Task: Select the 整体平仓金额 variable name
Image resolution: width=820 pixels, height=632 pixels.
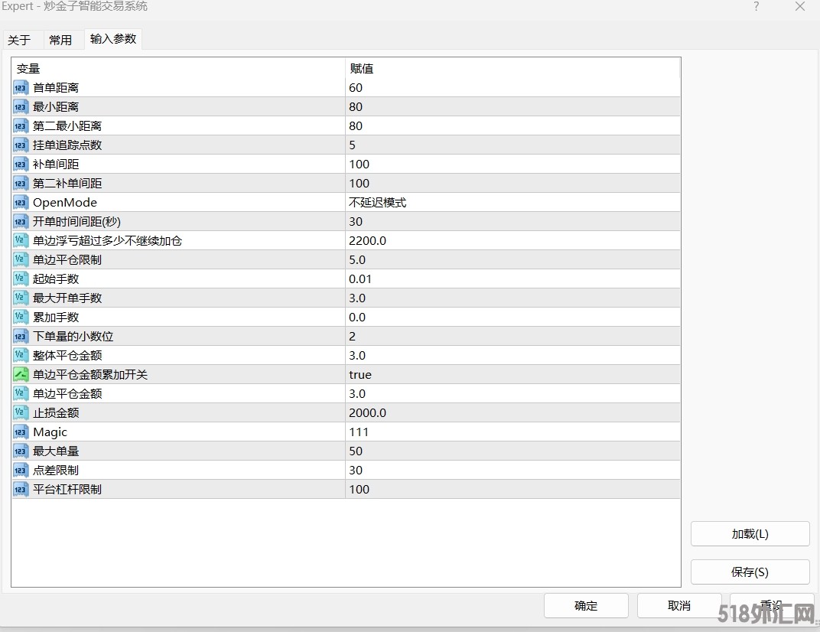Action: pos(67,356)
